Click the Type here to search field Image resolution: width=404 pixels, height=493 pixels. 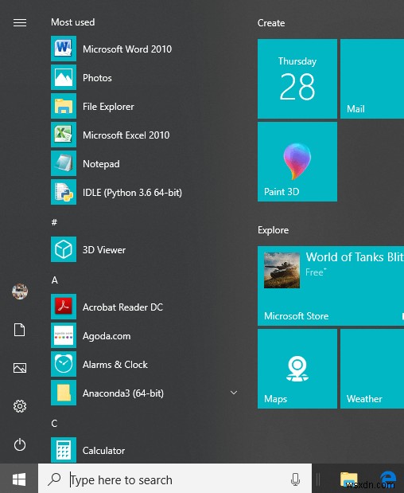pyautogui.click(x=175, y=479)
